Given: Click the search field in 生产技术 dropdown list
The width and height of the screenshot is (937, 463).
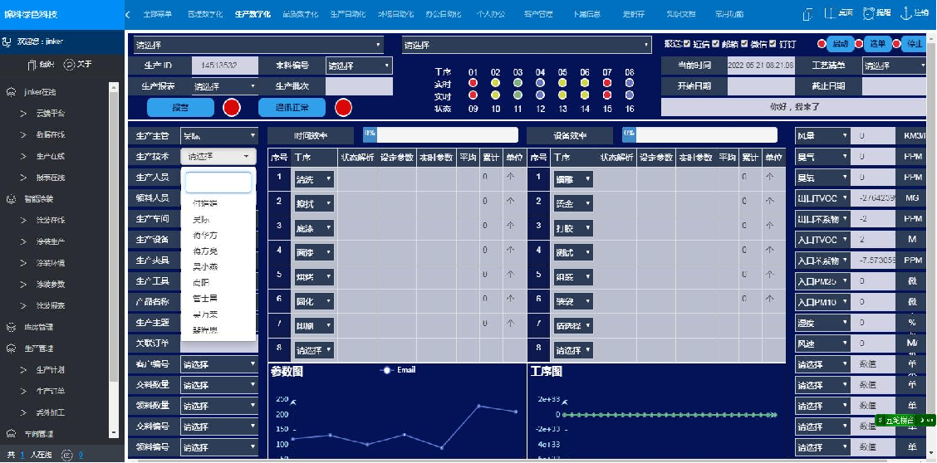Looking at the screenshot, I should (218, 183).
